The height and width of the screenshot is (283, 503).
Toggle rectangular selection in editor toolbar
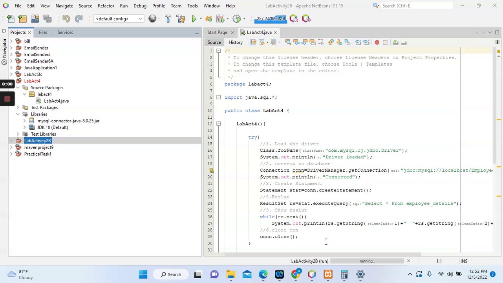point(321,42)
